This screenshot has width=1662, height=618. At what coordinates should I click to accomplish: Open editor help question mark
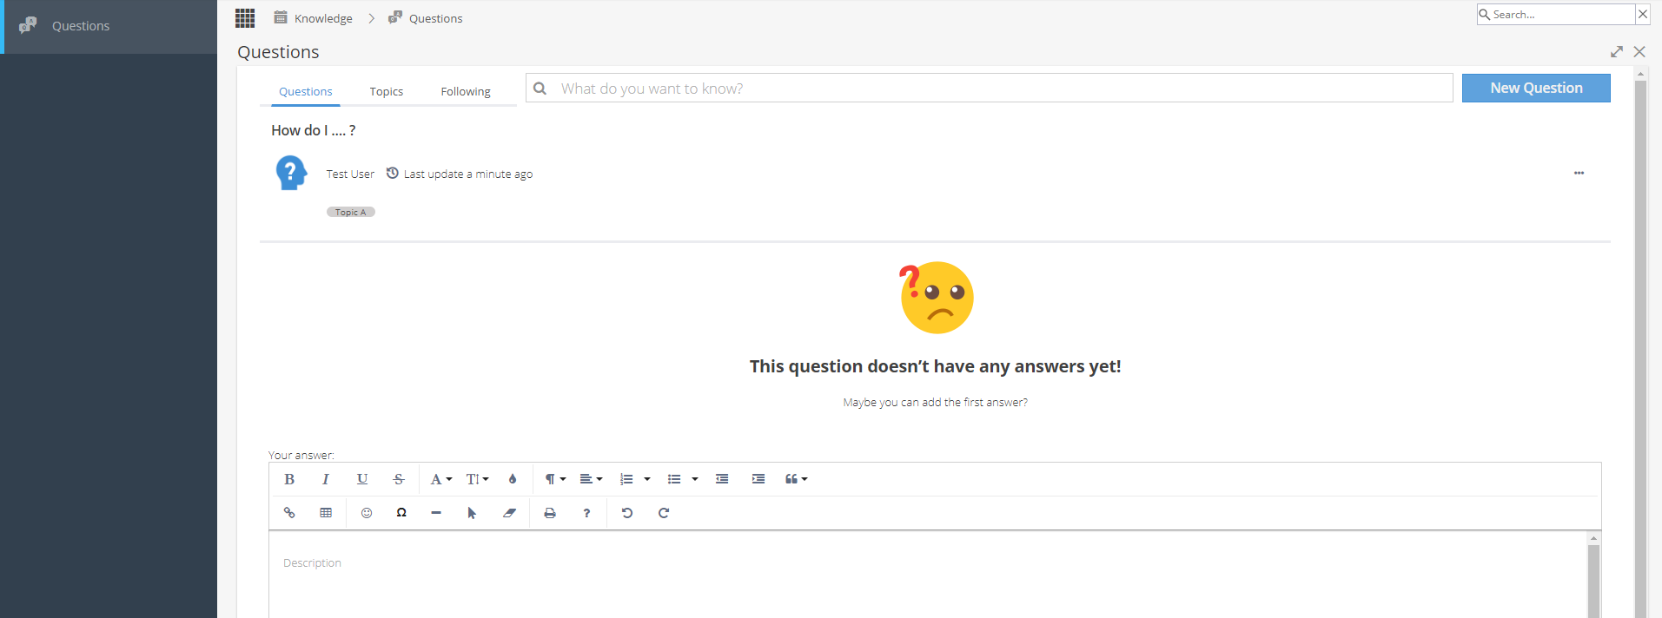pos(586,513)
